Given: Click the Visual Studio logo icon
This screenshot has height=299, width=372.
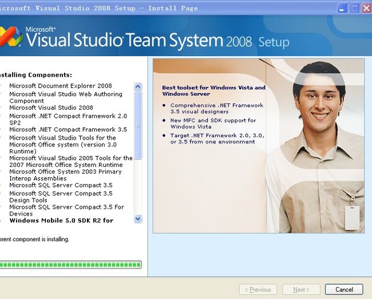Looking at the screenshot, I should (11, 36).
